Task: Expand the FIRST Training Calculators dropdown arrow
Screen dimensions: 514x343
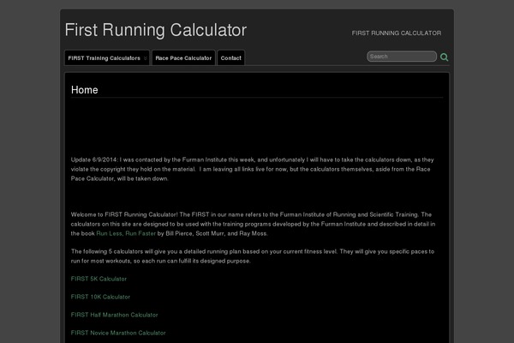Action: click(146, 58)
